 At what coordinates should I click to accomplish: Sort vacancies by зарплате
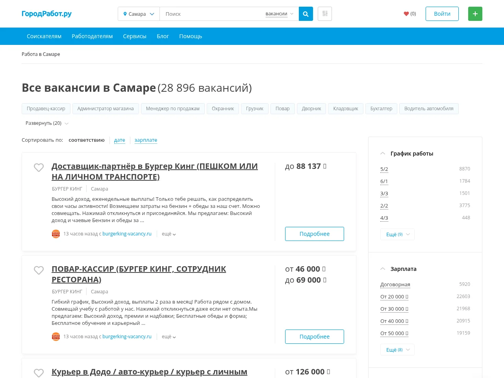coord(146,140)
